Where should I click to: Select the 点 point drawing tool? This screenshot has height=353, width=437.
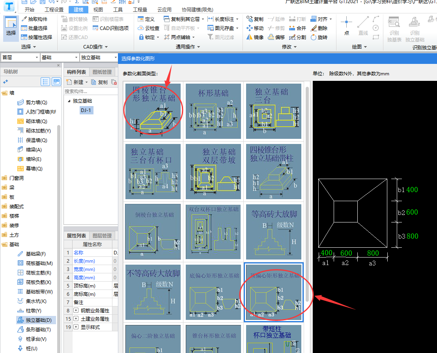pos(346,26)
